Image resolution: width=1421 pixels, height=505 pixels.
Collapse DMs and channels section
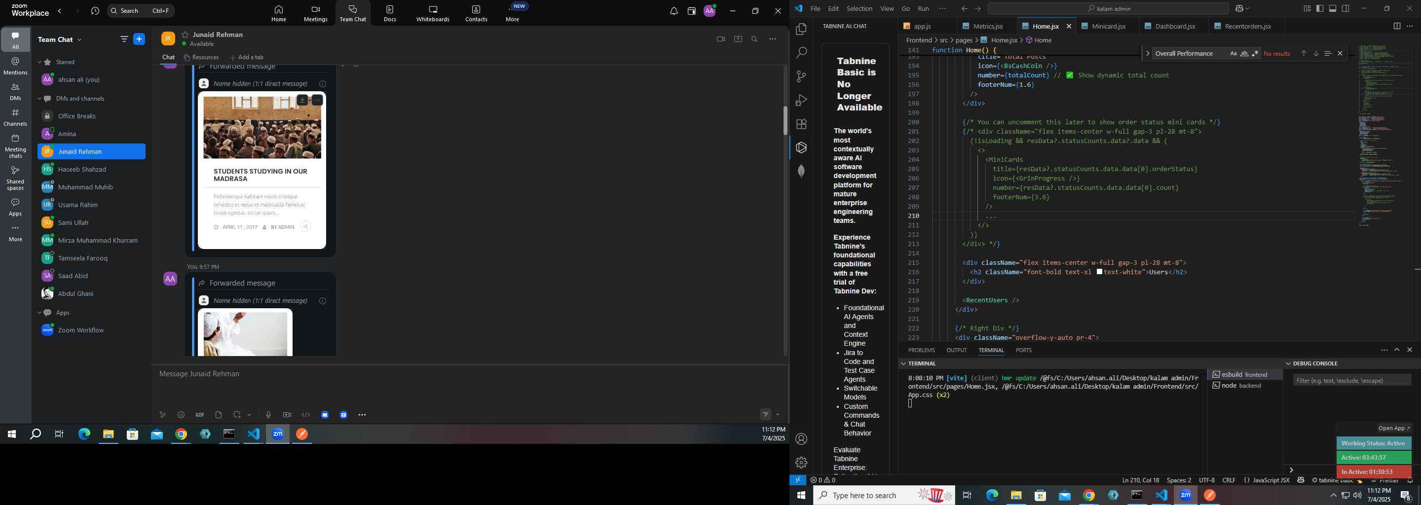[x=39, y=99]
